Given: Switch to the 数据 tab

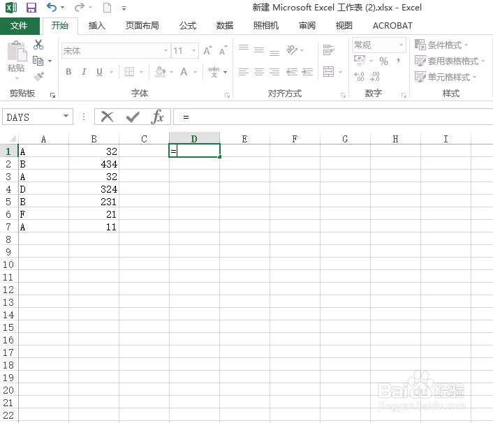Looking at the screenshot, I should click(225, 25).
